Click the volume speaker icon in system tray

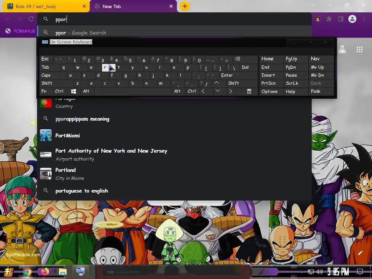[320, 272]
